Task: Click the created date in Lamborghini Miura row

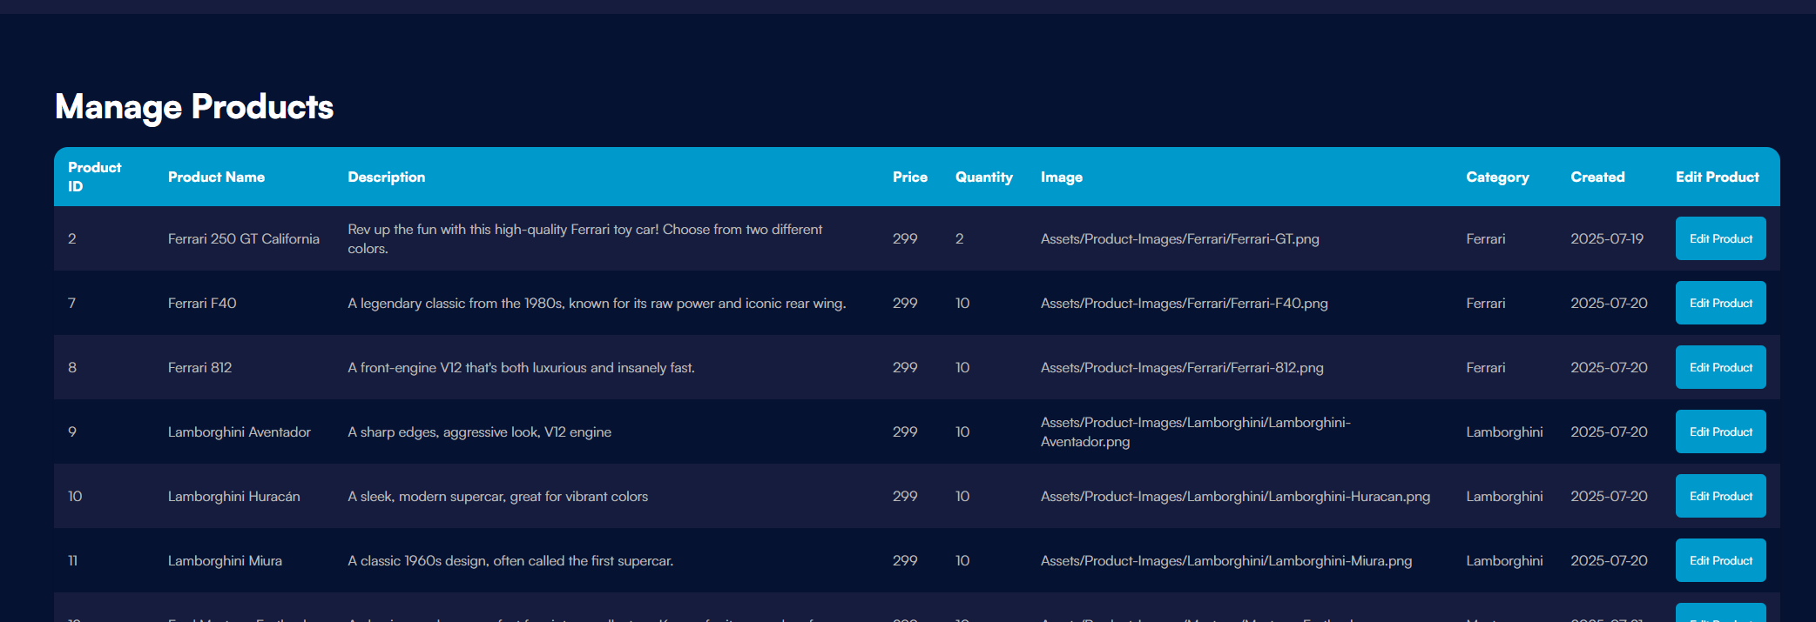Action: 1609,560
